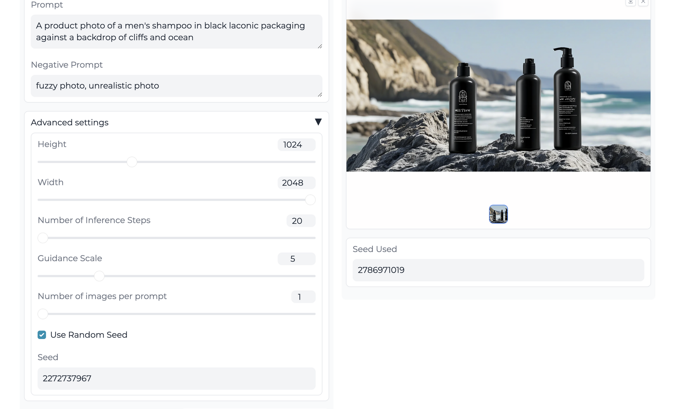This screenshot has height=409, width=696.
Task: Click the download icon above the generated image
Action: pos(630,2)
